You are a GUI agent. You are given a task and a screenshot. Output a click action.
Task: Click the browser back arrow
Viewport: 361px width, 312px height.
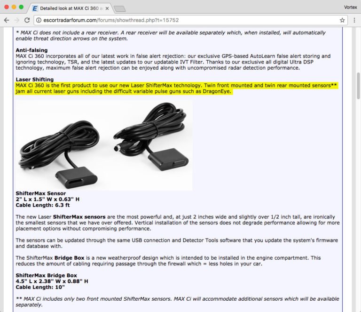(7, 20)
